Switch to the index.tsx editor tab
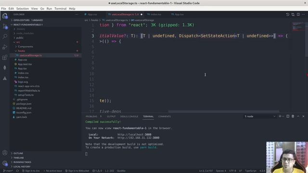Screen dimensions: 308x173 click(x=156, y=14)
